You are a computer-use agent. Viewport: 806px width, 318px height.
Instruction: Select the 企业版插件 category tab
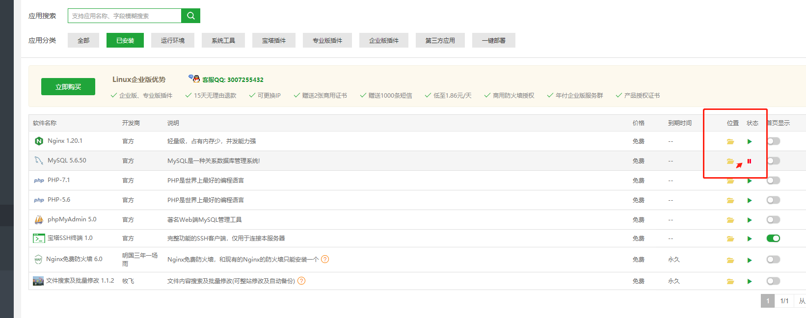pos(384,40)
